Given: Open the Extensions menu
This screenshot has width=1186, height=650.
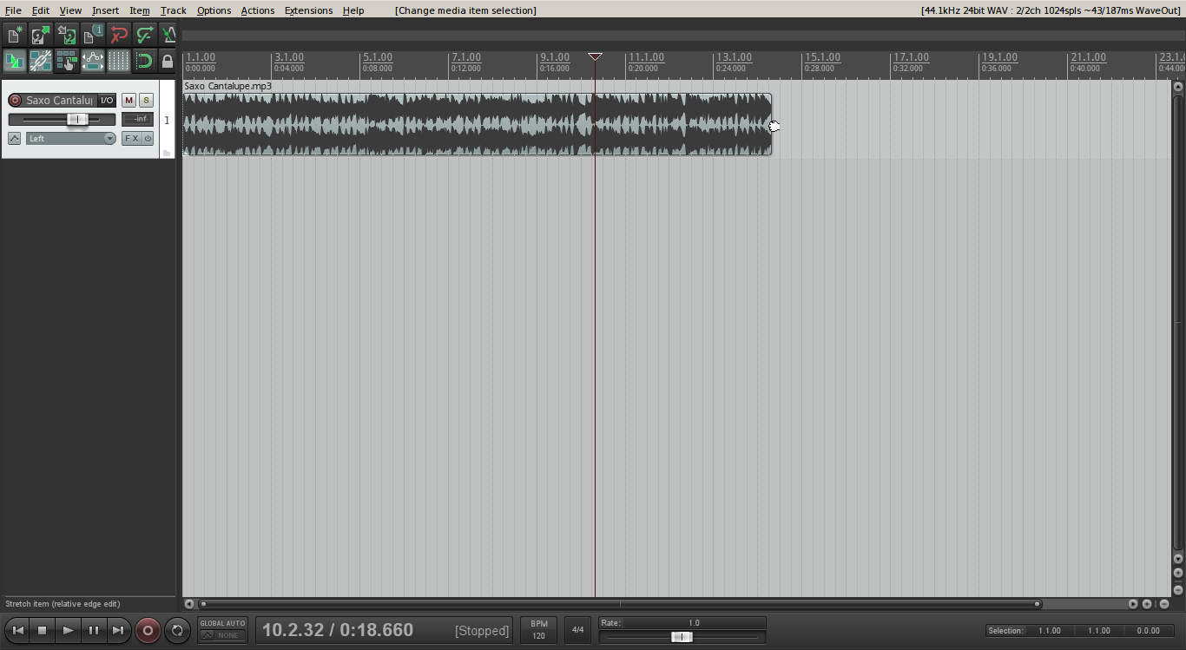Looking at the screenshot, I should tap(308, 10).
